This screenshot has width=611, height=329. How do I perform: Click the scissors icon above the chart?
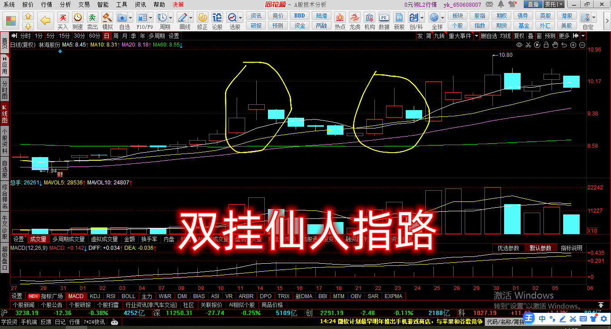coord(528,45)
